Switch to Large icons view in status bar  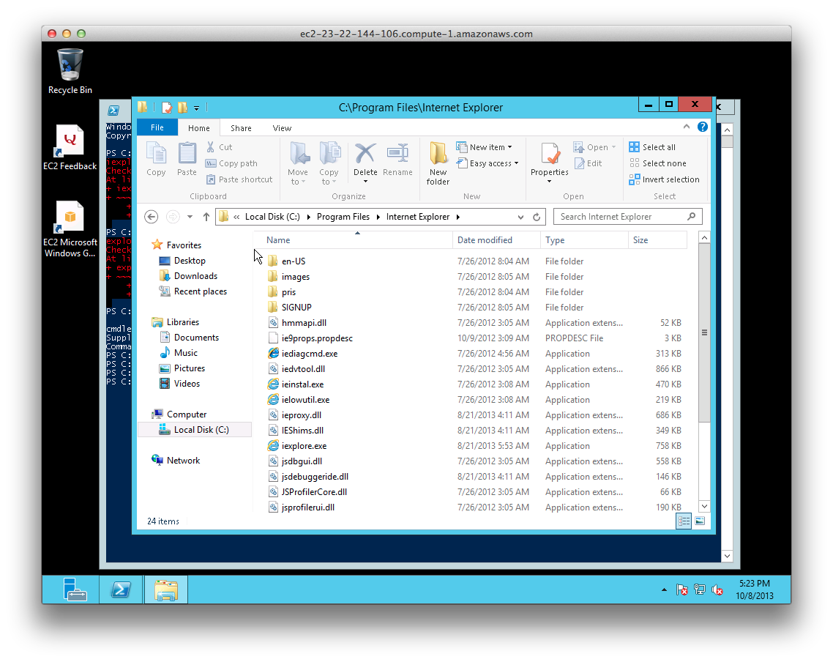[700, 521]
